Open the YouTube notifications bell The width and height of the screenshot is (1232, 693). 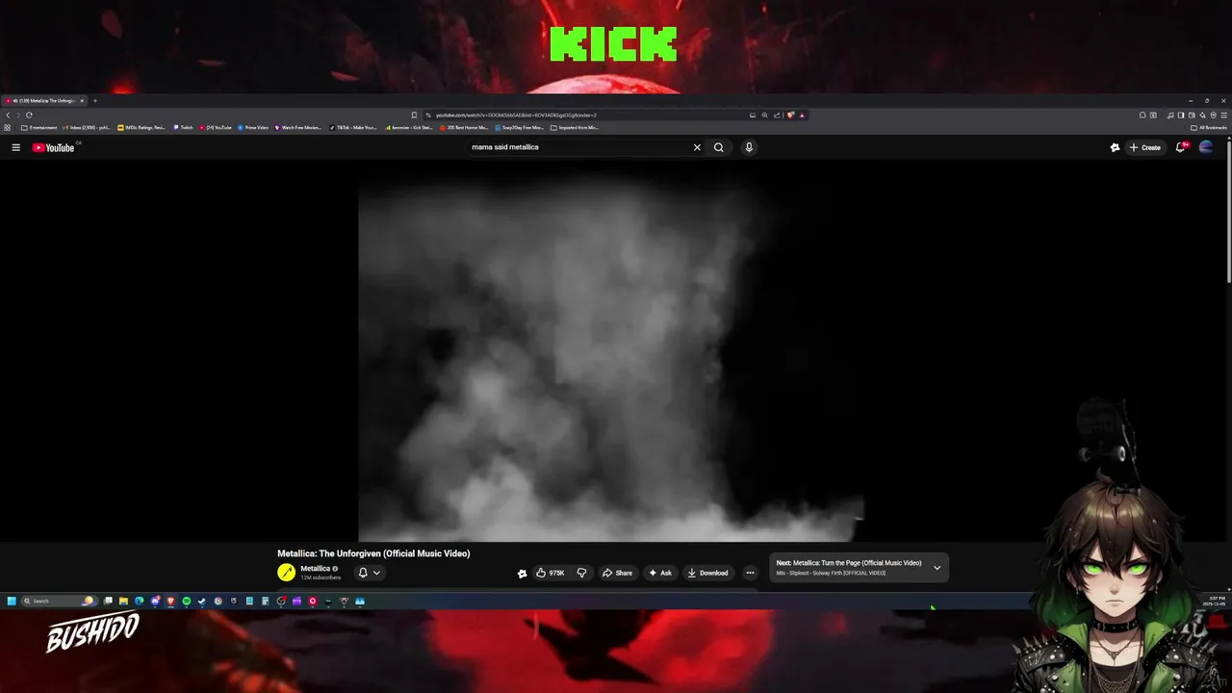(x=1181, y=147)
